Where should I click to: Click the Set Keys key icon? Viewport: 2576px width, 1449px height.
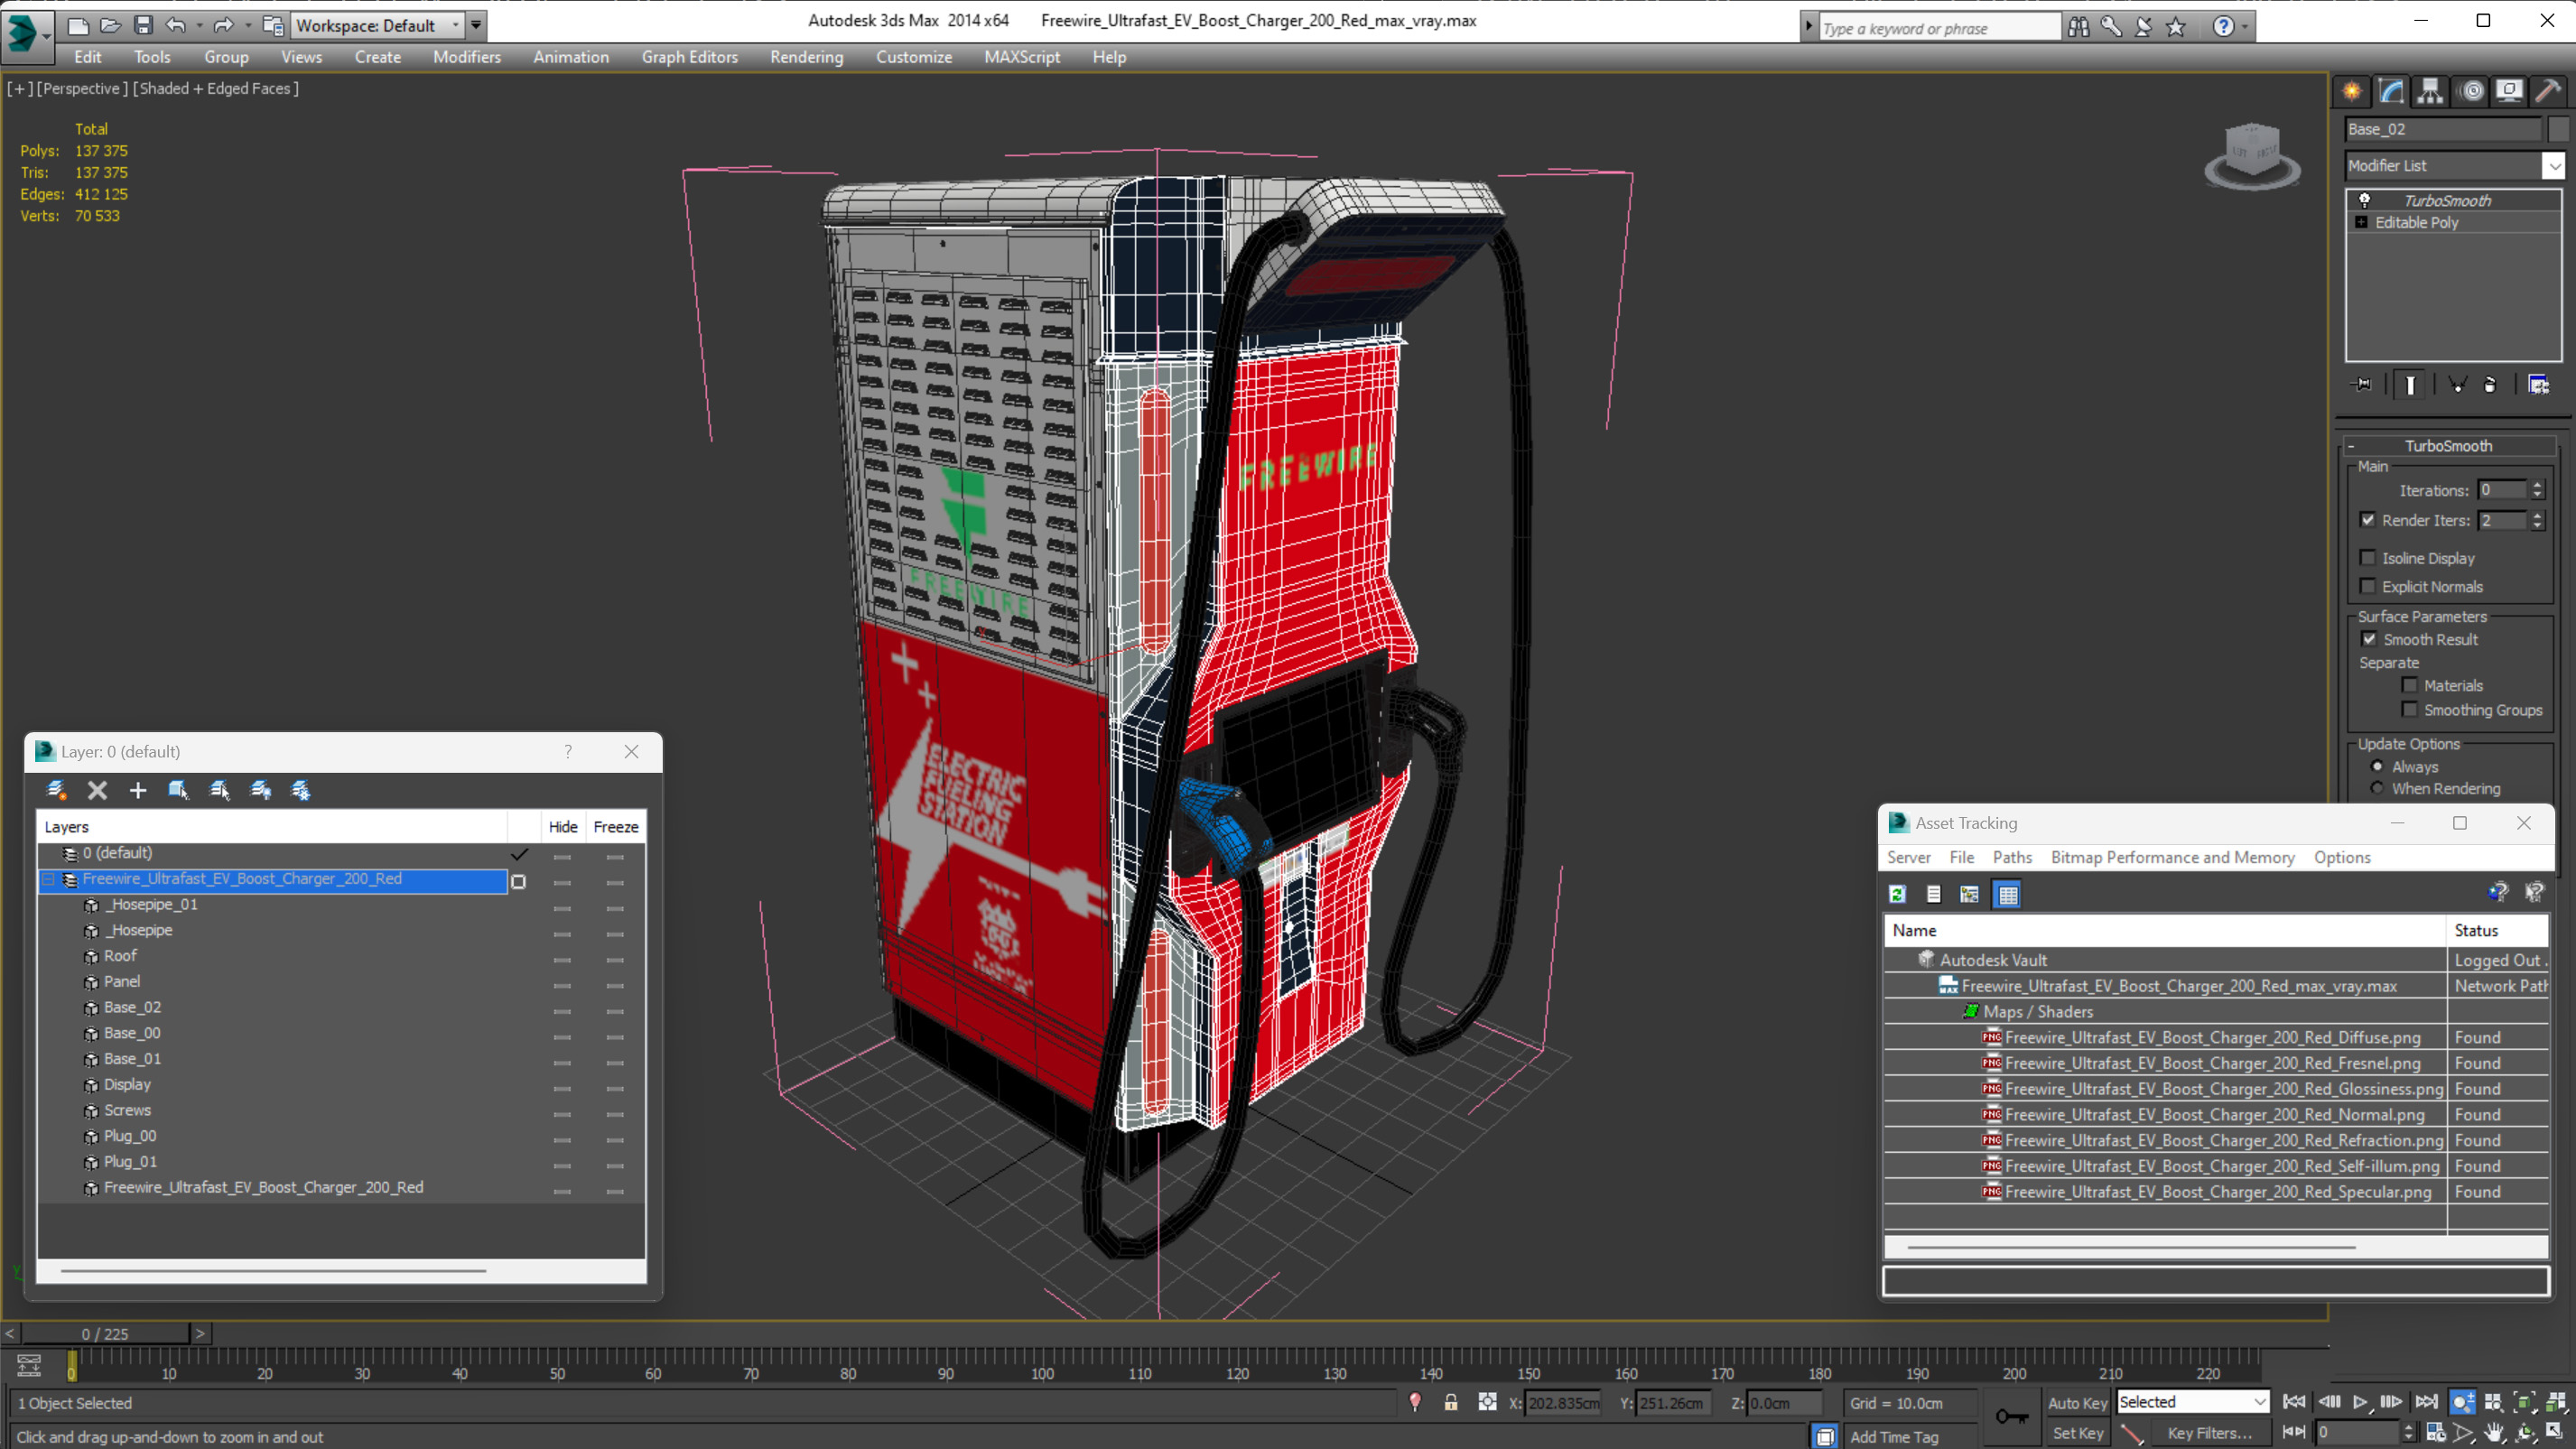(2011, 1417)
